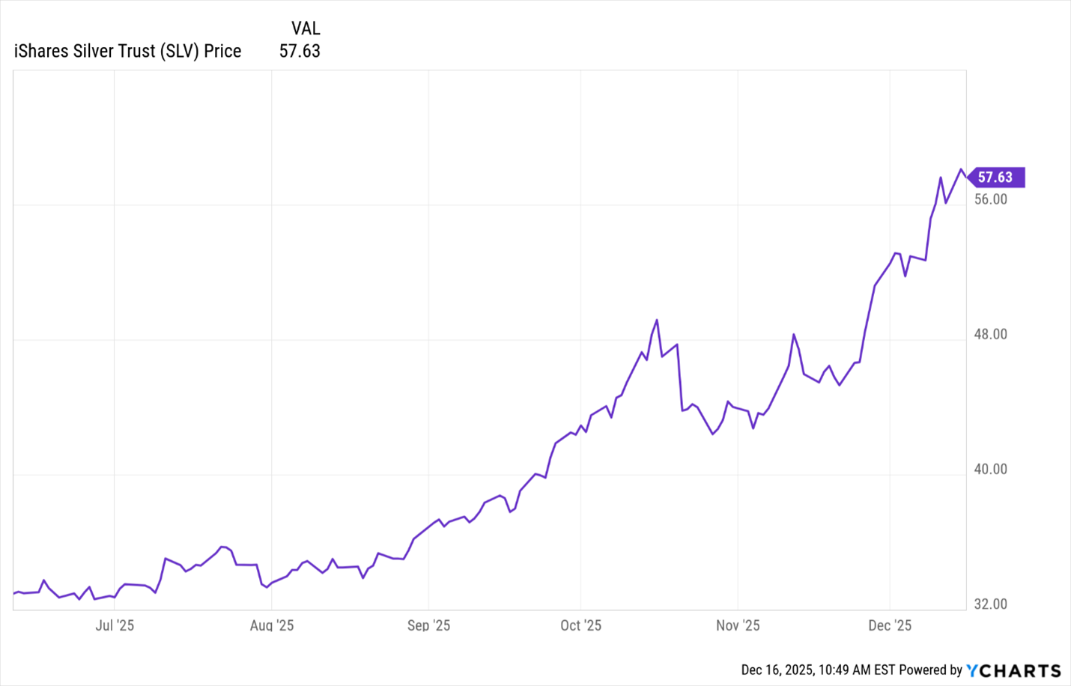1071x686 pixels.
Task: Click the late-October low on the price line
Action: 713,434
